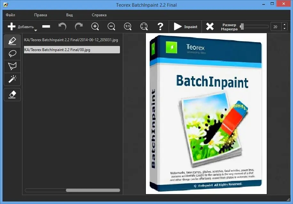Minimize the BatchInpaint window

pos(264,4)
